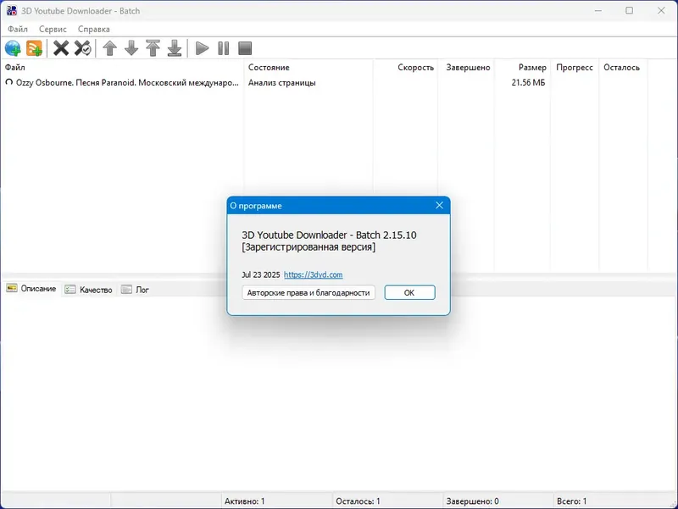Sort by the Завершено column header
678x509 pixels.
click(x=465, y=68)
